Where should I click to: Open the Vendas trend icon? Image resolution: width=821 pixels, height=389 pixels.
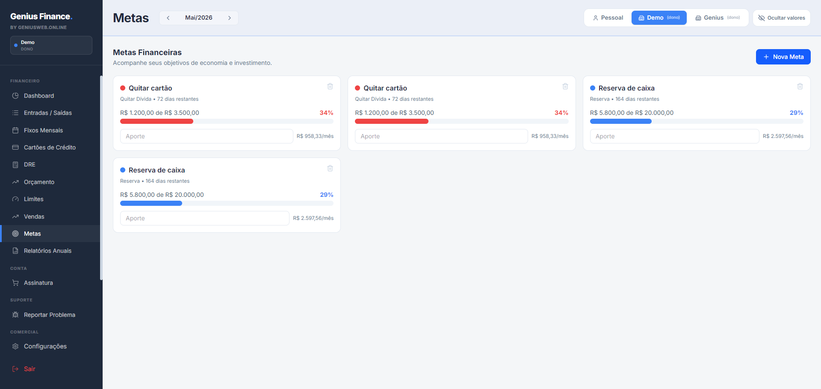(x=15, y=216)
